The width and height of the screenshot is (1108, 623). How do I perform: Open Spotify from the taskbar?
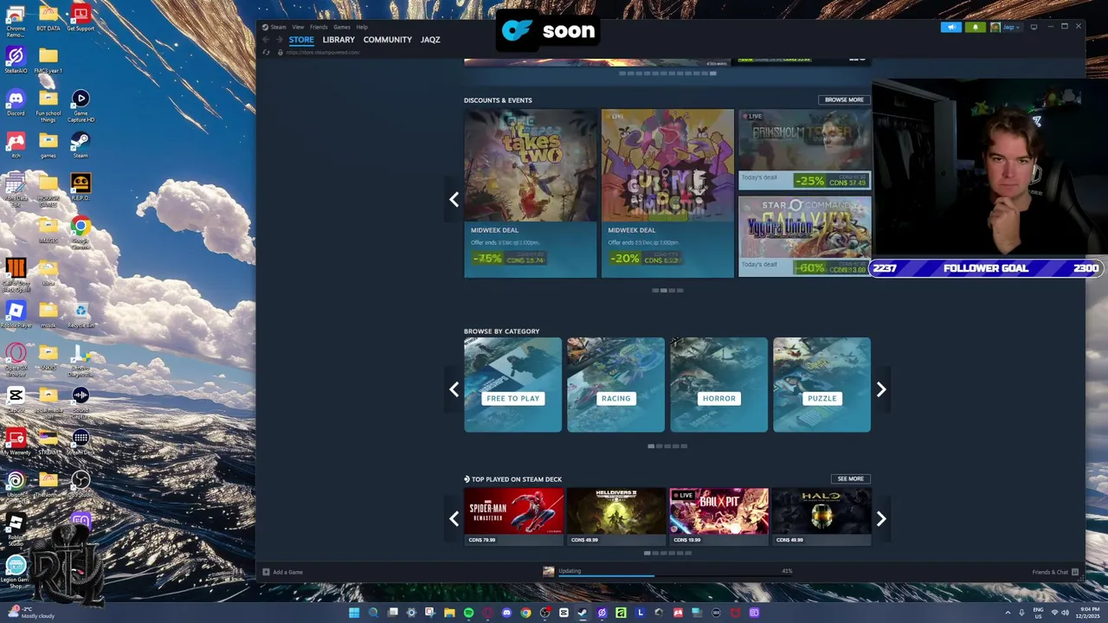pos(468,613)
